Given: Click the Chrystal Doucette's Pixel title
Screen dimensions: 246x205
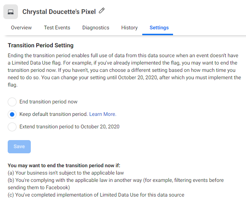Looking at the screenshot, I should coord(59,12).
